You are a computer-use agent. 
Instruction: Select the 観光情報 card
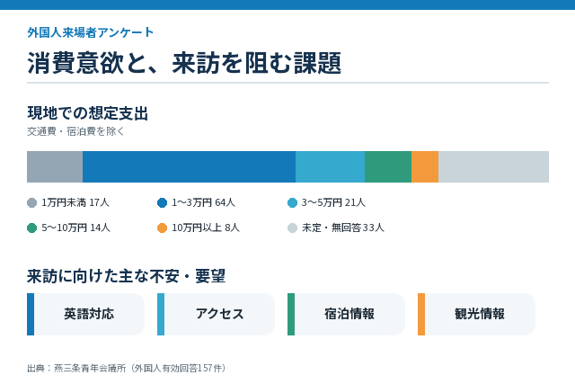(x=476, y=314)
